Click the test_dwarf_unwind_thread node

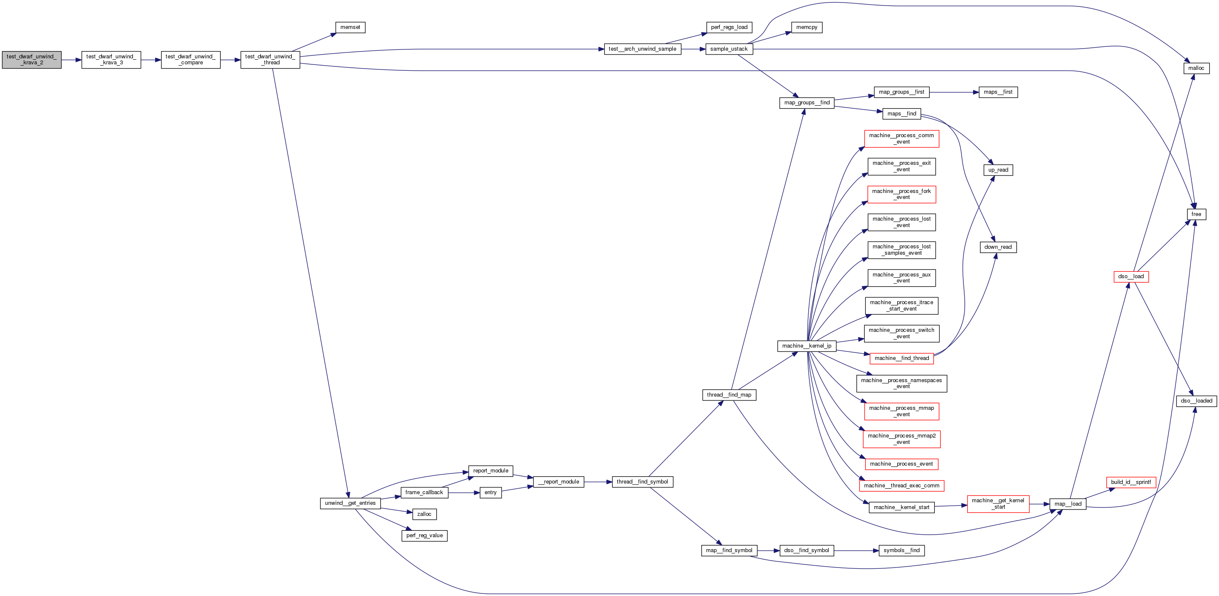(x=270, y=60)
